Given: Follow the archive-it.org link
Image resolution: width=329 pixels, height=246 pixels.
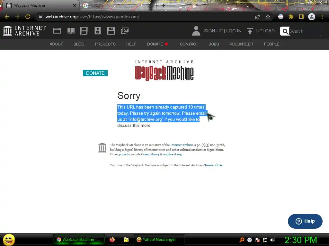Looking at the screenshot, I should 173,154.
